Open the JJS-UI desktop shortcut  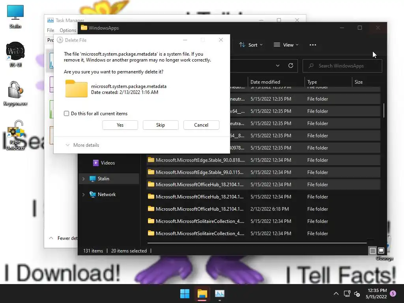(15, 54)
